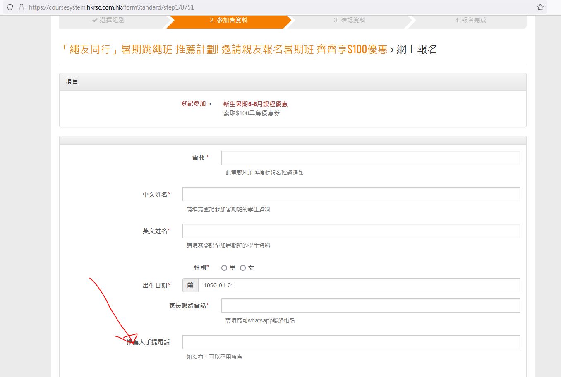Click the 3. 確認資料 step tab
This screenshot has width=561, height=377.
pos(349,20)
